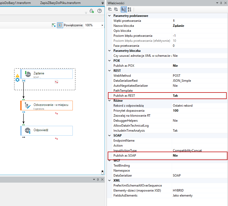This screenshot has width=228, height=206.
Task: Switch properties to categorized view
Action: tap(124, 9)
